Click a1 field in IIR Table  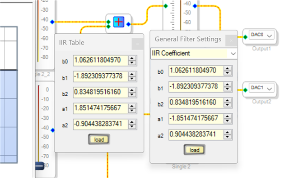[100, 108]
